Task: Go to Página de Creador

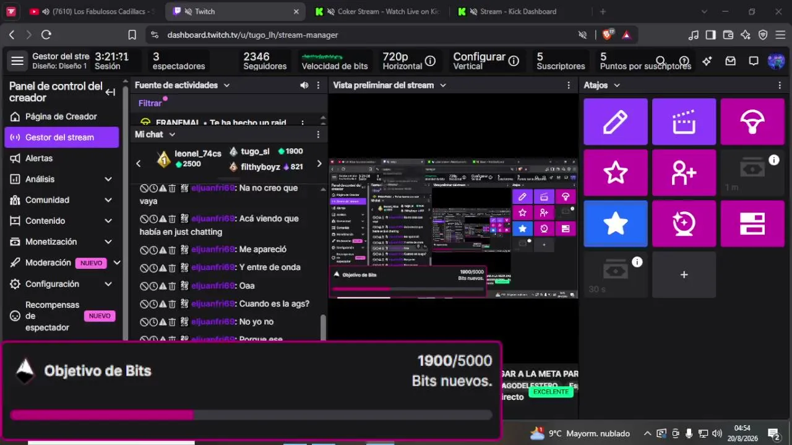Action: [x=61, y=116]
